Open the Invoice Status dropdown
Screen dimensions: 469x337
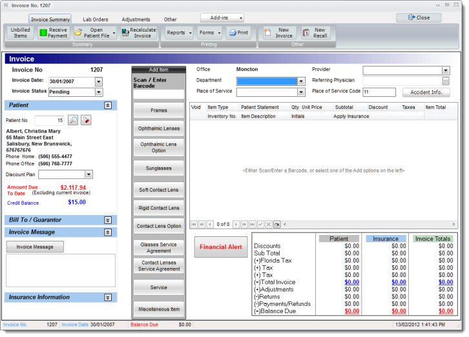(x=98, y=92)
